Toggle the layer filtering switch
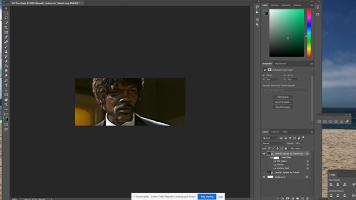The height and width of the screenshot is (200, 356). 303,137
